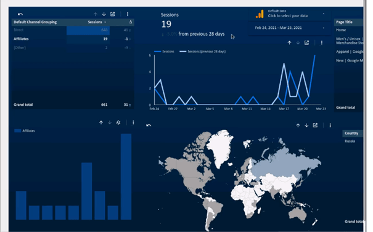Undo the filter on the channel grouping table
The image size is (373, 232).
tap(20, 14)
